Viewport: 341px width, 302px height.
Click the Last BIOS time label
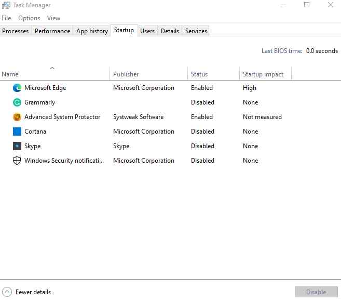tap(282, 51)
